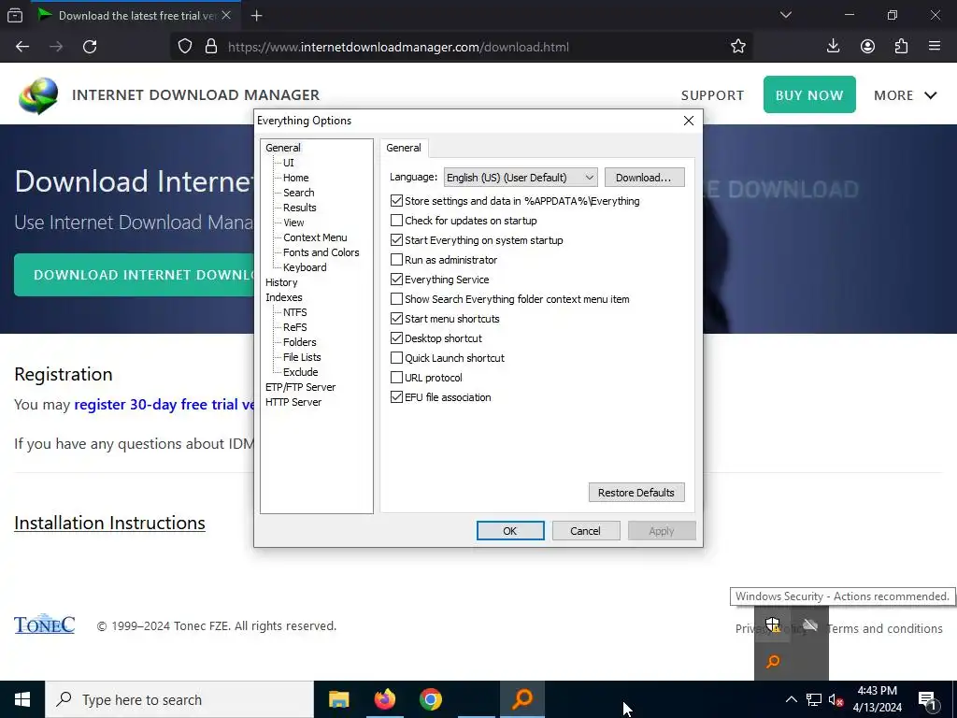Click the Firefox View icon
The width and height of the screenshot is (957, 718).
(15, 15)
